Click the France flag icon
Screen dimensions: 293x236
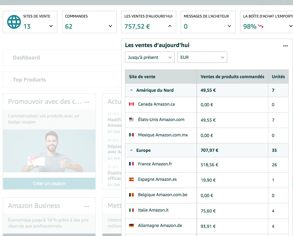click(131, 164)
